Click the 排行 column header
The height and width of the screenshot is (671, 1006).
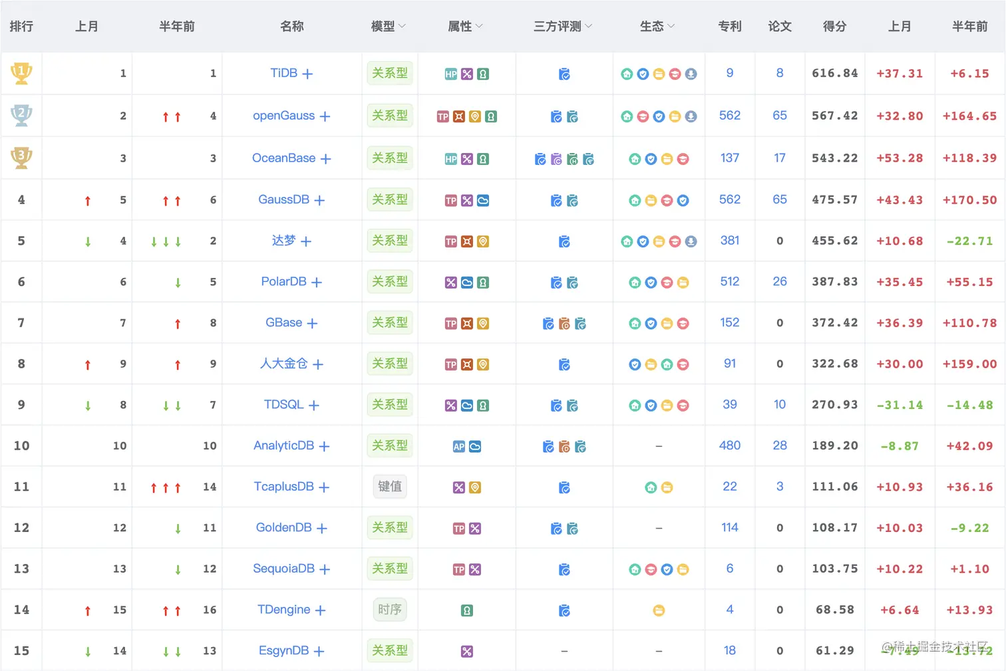(21, 27)
